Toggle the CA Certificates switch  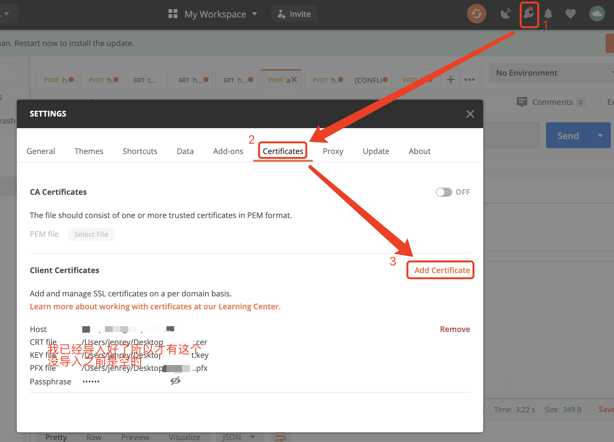(444, 192)
